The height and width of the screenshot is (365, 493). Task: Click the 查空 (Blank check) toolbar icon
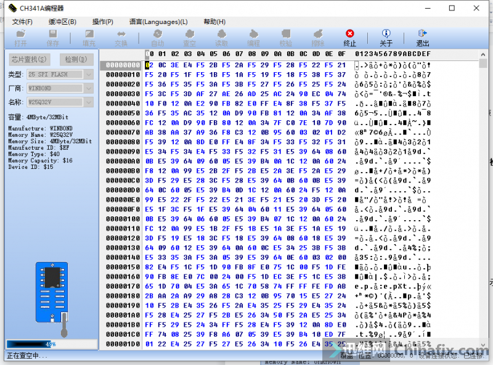pyautogui.click(x=190, y=38)
